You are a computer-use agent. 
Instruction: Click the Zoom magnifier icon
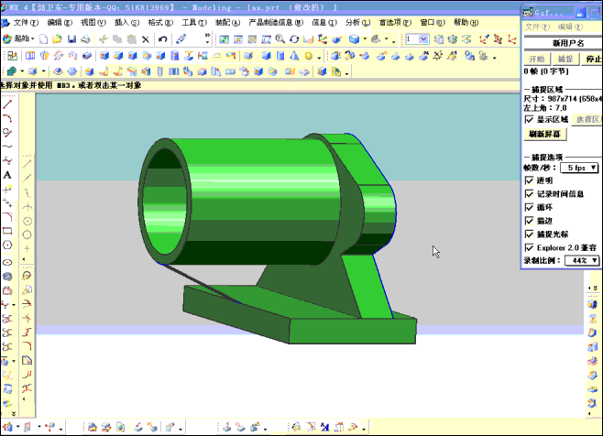point(280,38)
